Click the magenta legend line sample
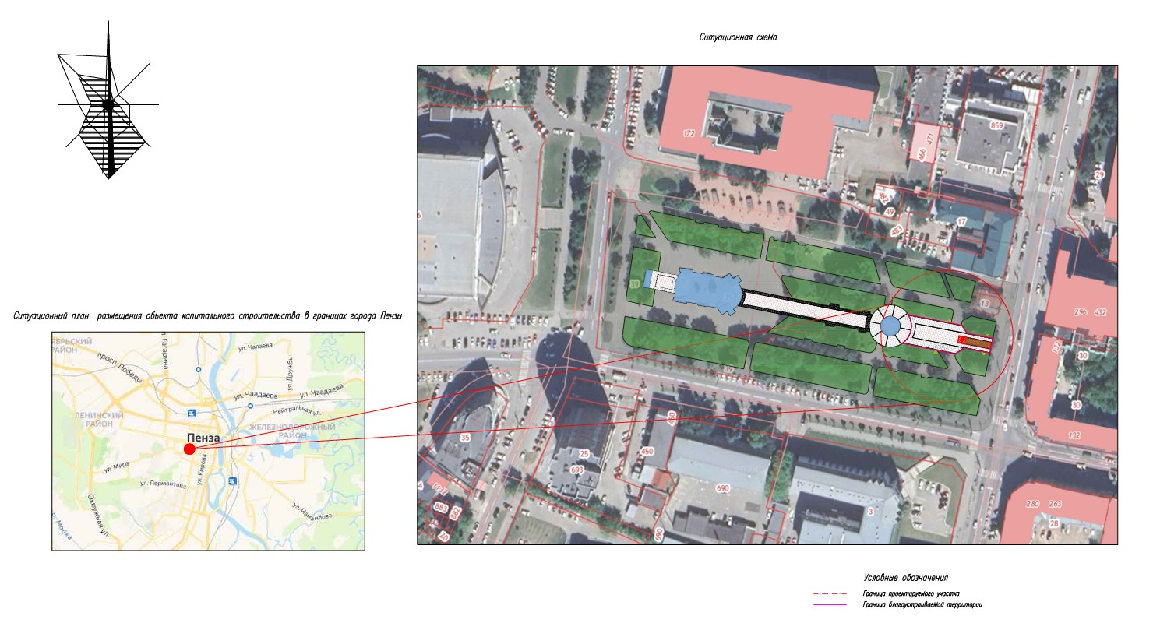1153x623 pixels. click(829, 605)
